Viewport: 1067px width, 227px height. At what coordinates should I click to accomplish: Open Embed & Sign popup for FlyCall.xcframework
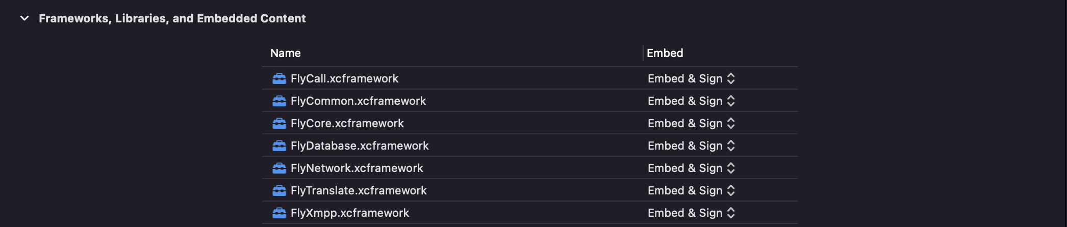691,78
